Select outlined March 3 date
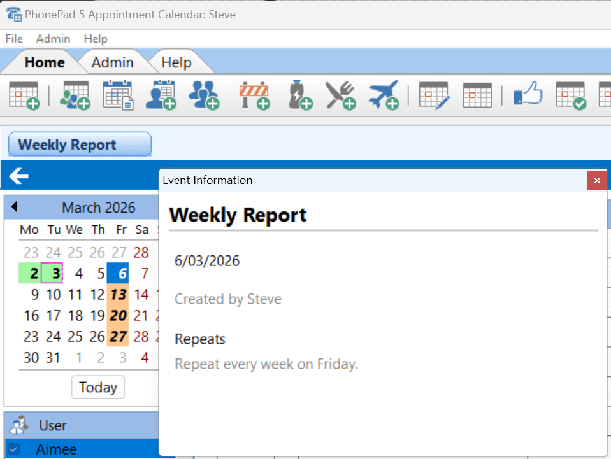Image resolution: width=611 pixels, height=459 pixels. tap(52, 273)
